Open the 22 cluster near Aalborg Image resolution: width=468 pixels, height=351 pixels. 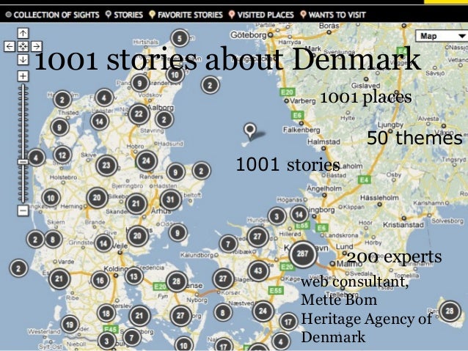point(139,114)
